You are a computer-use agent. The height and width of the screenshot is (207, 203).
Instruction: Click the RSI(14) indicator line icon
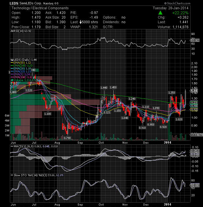[x=12, y=31]
